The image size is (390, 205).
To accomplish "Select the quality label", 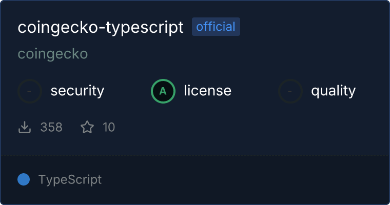I will pos(333,91).
